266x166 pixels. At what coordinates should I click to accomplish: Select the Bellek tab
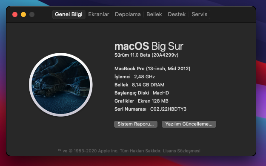[x=154, y=14]
